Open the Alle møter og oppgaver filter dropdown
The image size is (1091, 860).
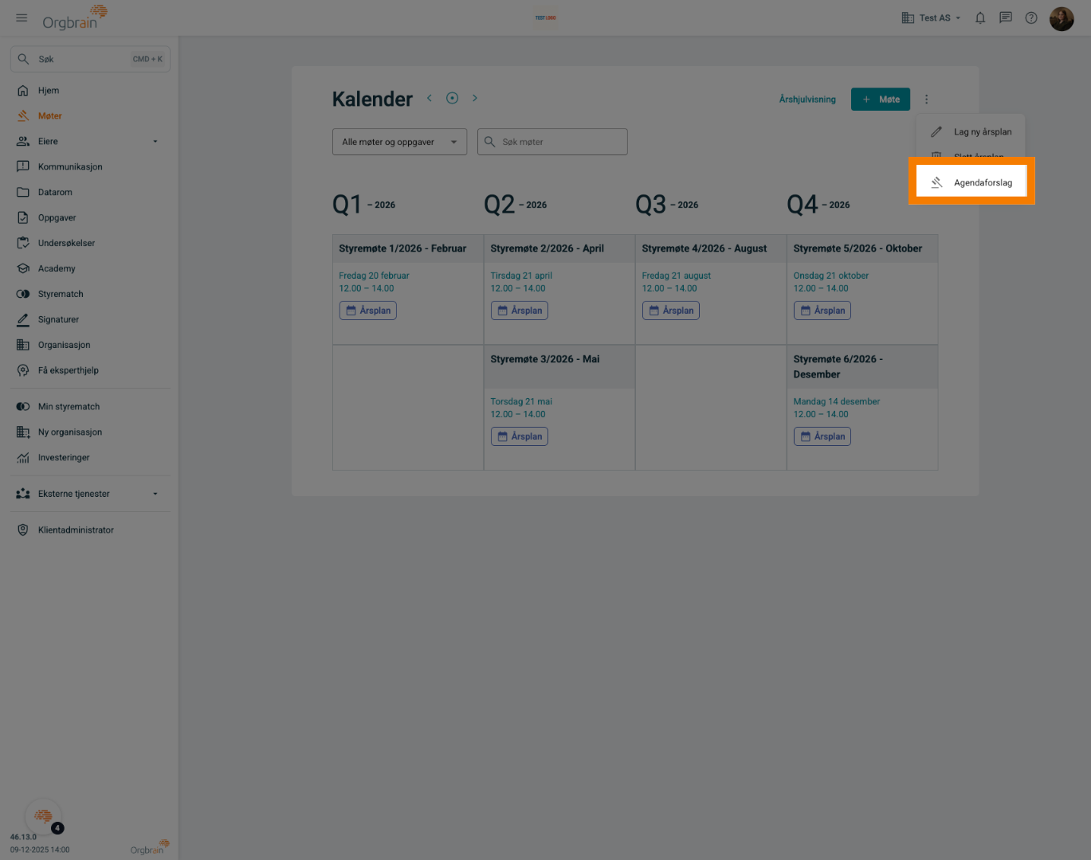click(399, 142)
